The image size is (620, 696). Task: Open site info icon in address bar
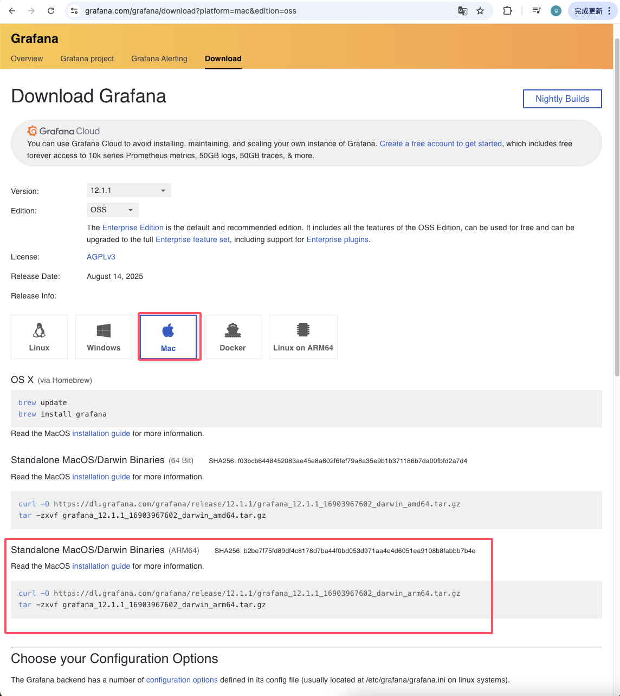pyautogui.click(x=75, y=11)
